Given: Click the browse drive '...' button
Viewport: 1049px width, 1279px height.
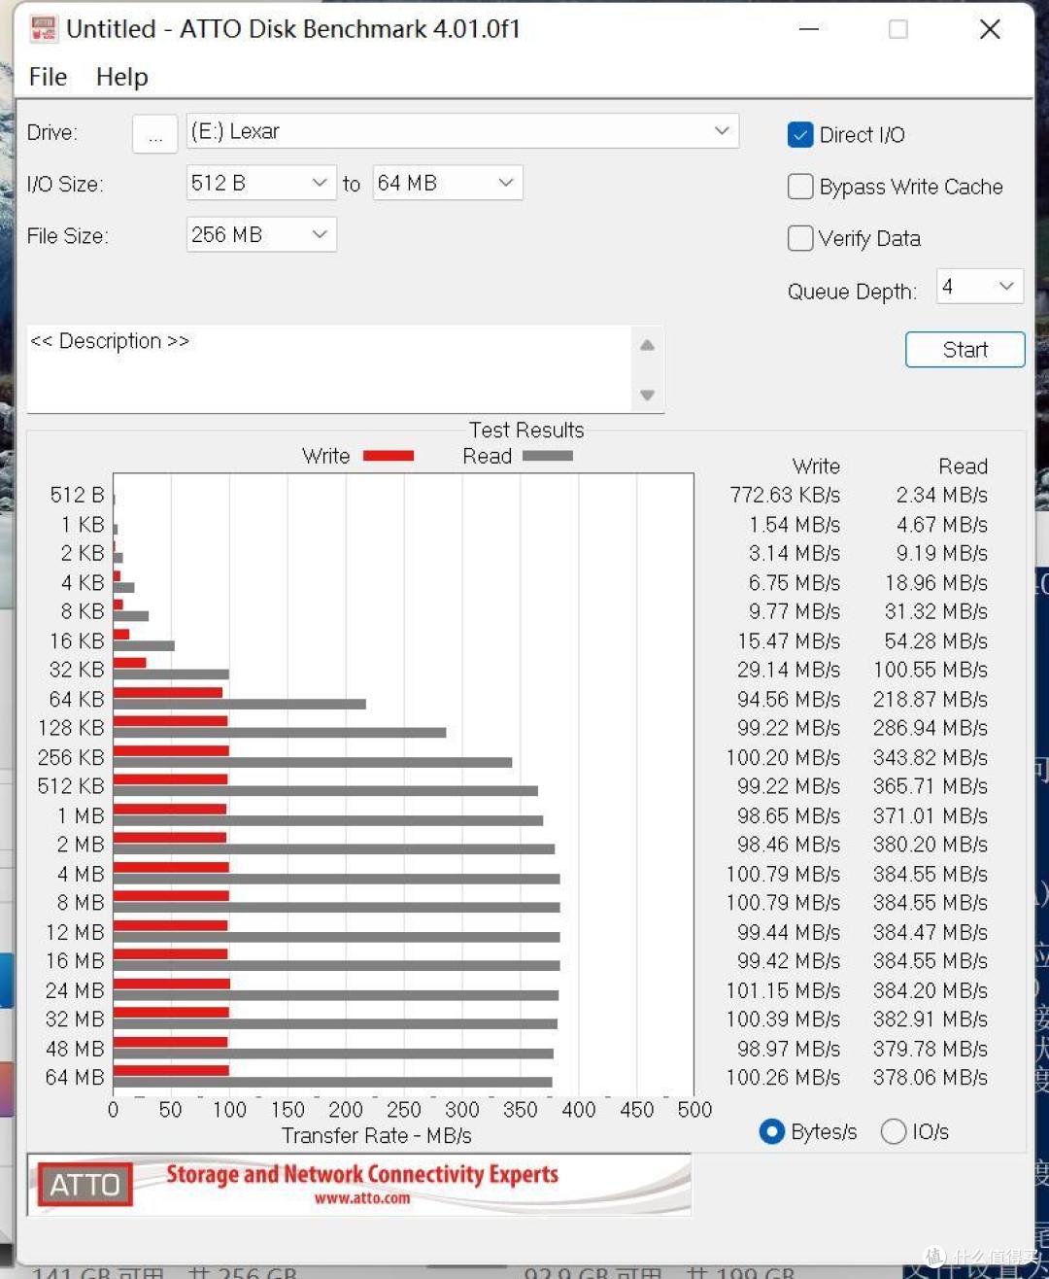Looking at the screenshot, I should coord(154,133).
